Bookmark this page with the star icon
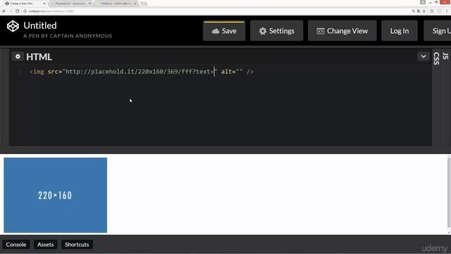Screen dimensions: 451x254 424,11
